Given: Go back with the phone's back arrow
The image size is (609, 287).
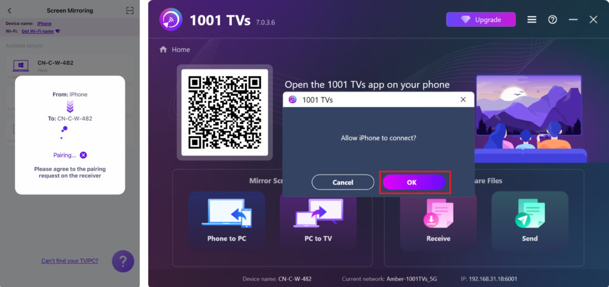Looking at the screenshot, I should pos(10,11).
